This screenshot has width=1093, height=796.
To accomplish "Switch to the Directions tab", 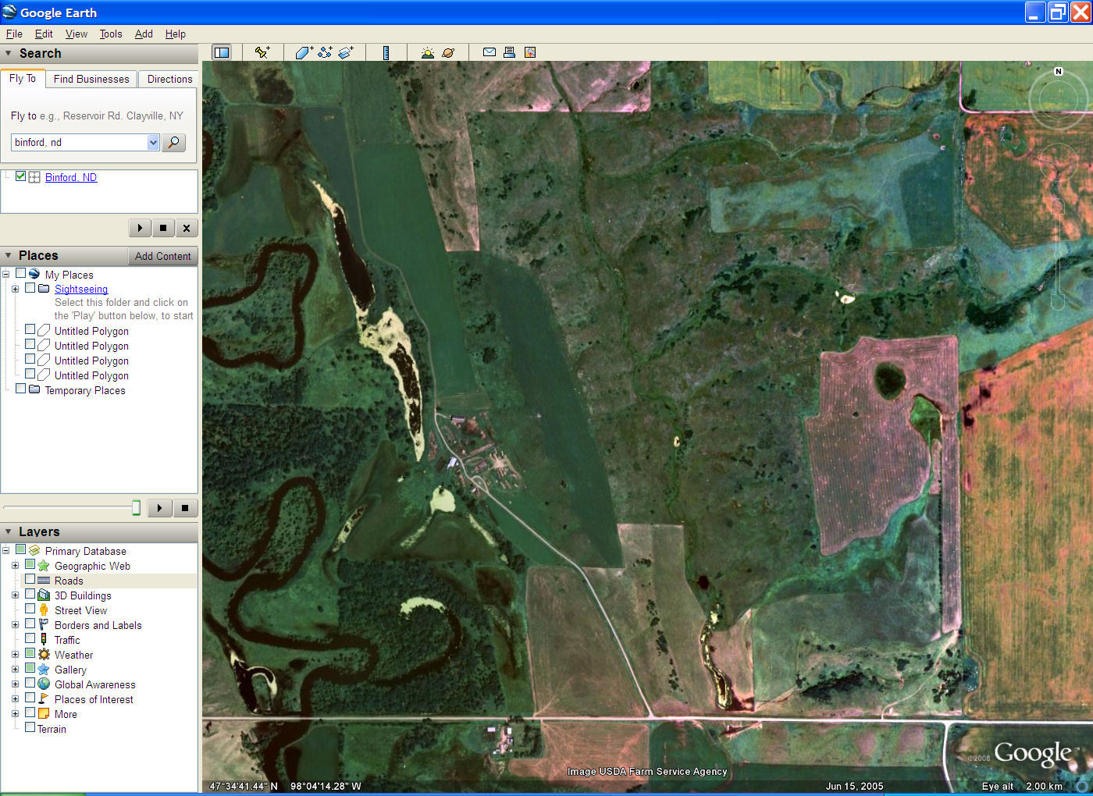I will (x=169, y=79).
